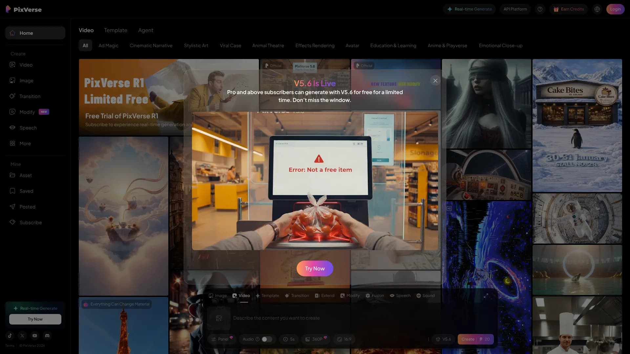630x354 pixels.
Task: Switch to the Template top tab
Action: click(115, 30)
